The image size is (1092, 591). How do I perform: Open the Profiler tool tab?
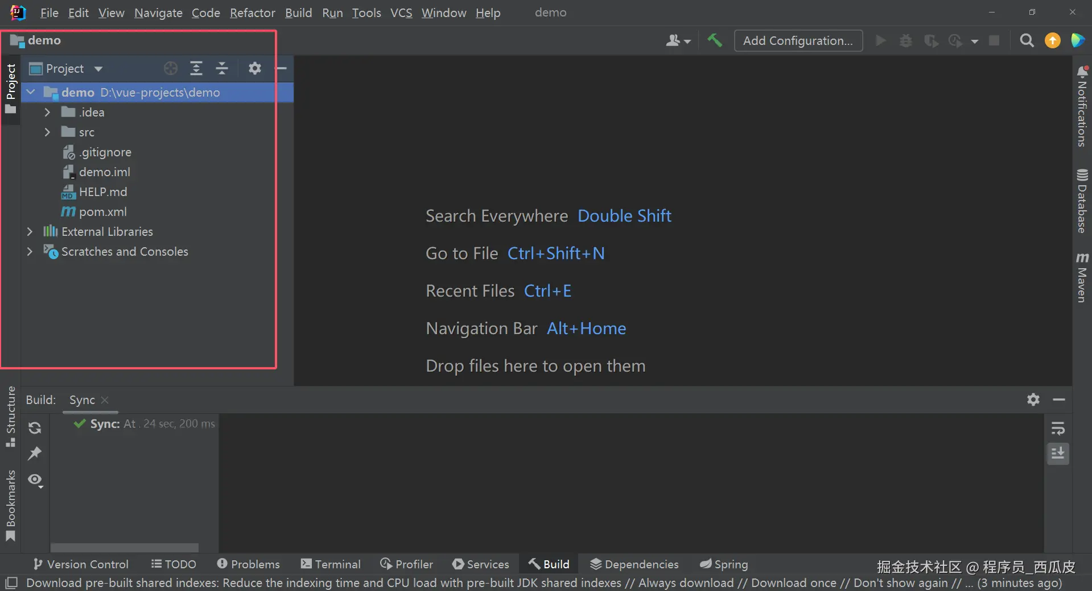(407, 564)
